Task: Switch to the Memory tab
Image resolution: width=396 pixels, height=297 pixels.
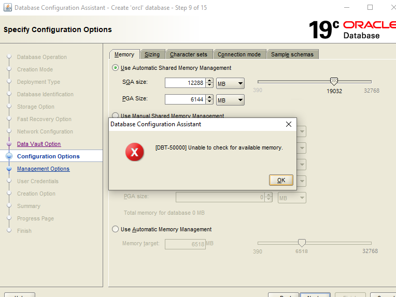Action: coord(124,54)
